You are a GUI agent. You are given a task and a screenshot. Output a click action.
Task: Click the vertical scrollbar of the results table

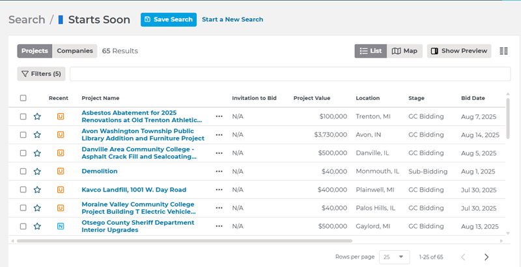click(x=508, y=118)
